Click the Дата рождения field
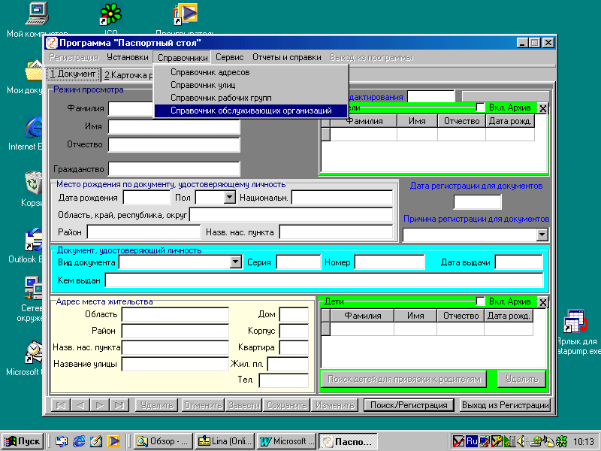The width and height of the screenshot is (601, 451). (146, 198)
